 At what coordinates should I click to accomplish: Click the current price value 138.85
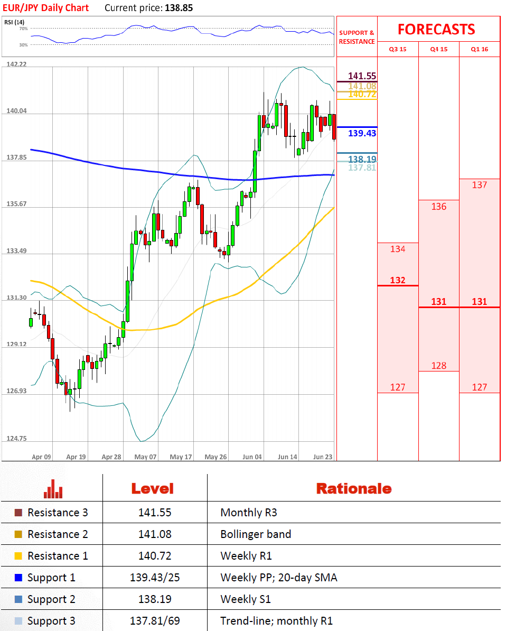point(179,7)
